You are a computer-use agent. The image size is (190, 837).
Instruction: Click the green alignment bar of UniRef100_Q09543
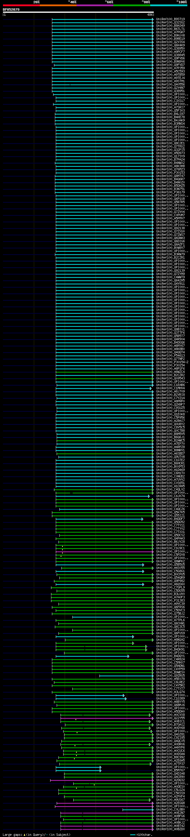click(104, 378)
